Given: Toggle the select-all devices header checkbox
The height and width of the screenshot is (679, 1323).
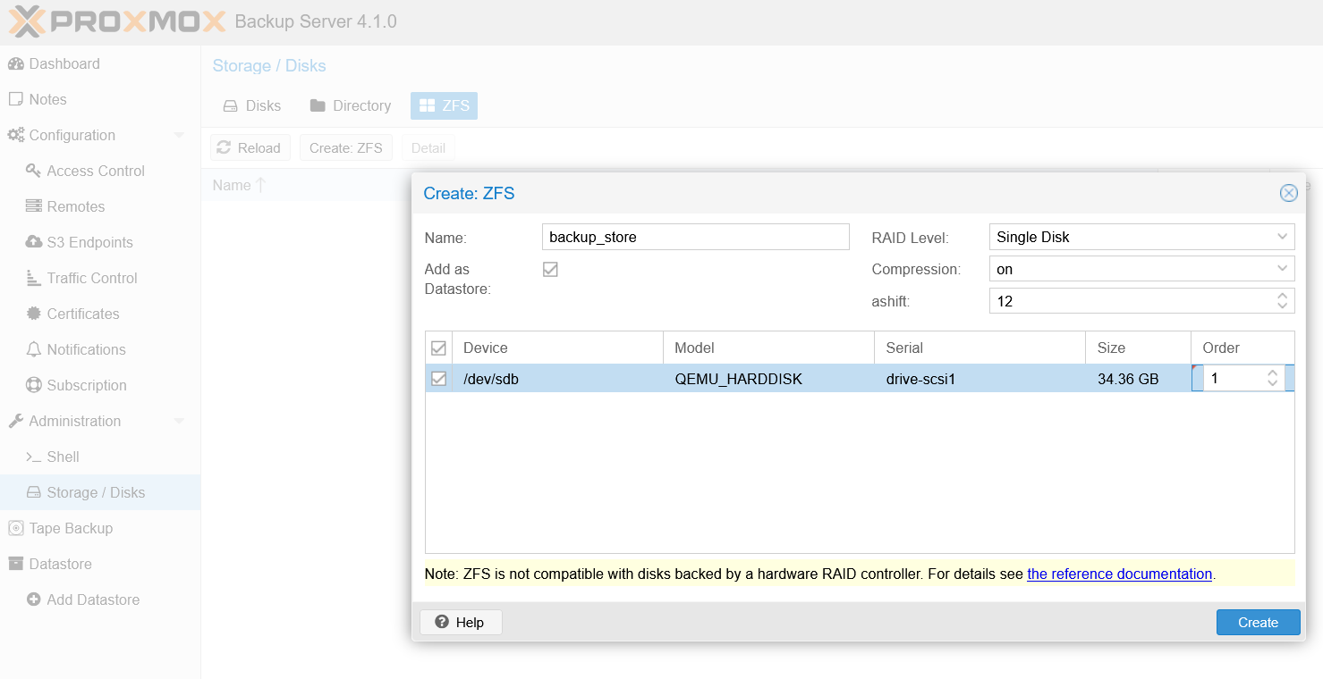Looking at the screenshot, I should click(x=438, y=348).
